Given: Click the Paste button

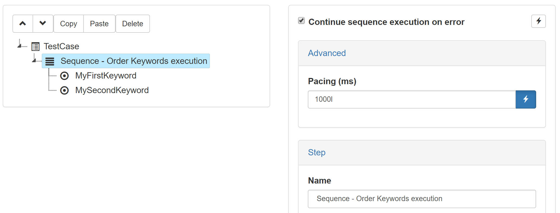Looking at the screenshot, I should pyautogui.click(x=99, y=24).
